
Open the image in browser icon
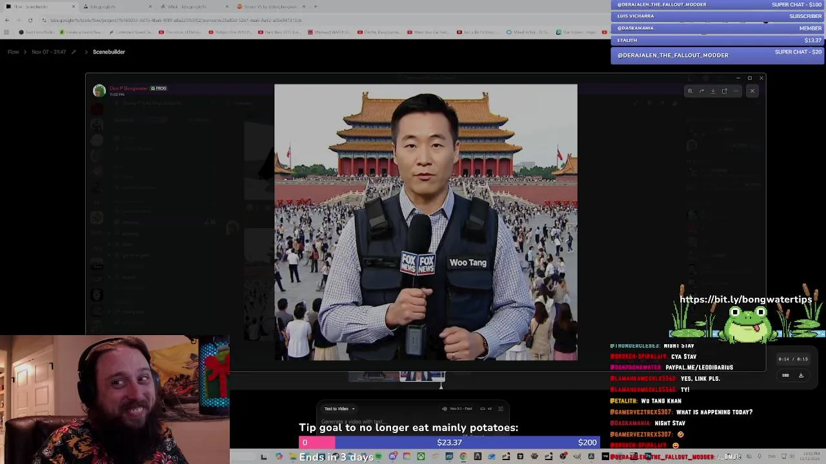[x=724, y=91]
